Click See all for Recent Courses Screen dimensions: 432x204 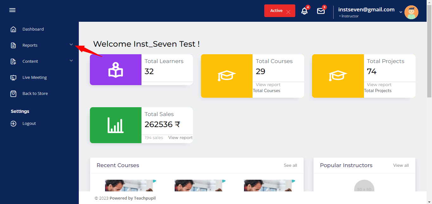pyautogui.click(x=290, y=166)
